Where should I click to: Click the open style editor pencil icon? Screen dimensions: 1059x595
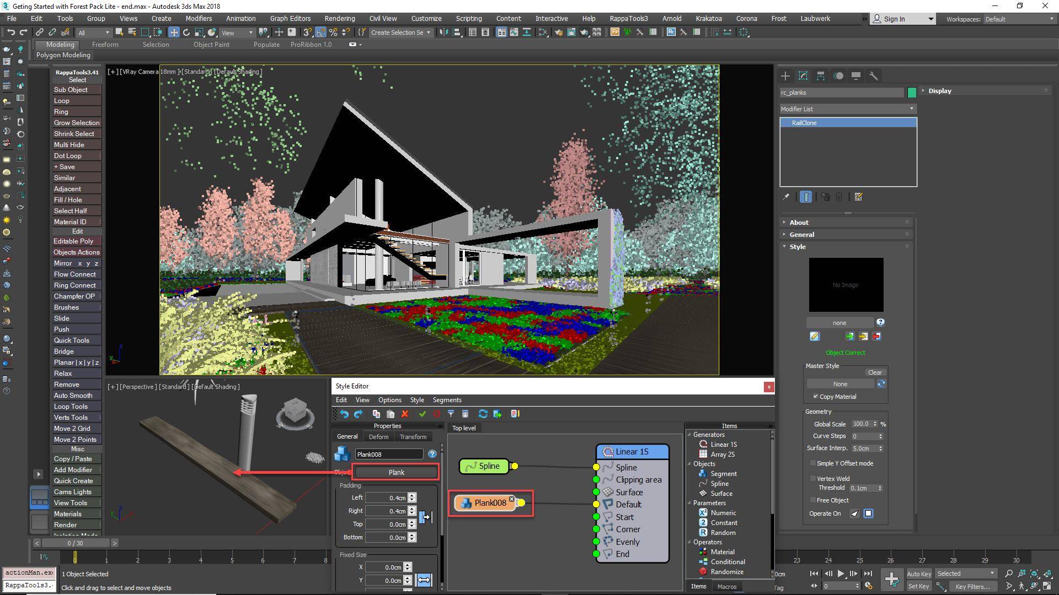pyautogui.click(x=815, y=337)
